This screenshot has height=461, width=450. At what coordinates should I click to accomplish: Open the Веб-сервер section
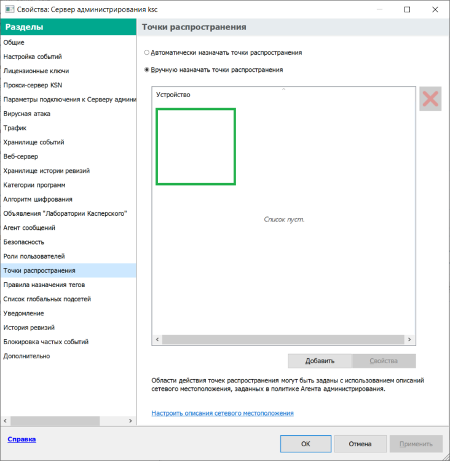click(x=68, y=156)
